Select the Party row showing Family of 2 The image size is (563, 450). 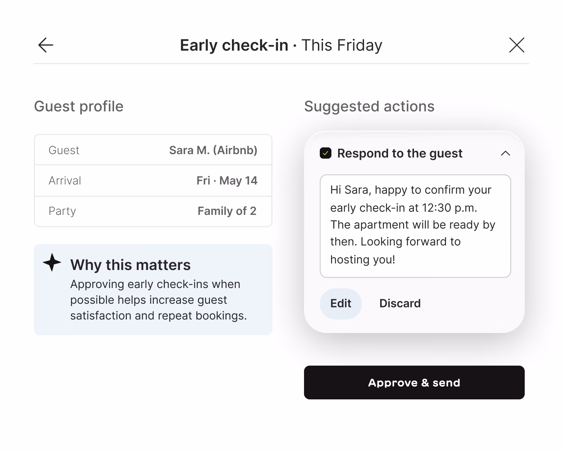(153, 211)
